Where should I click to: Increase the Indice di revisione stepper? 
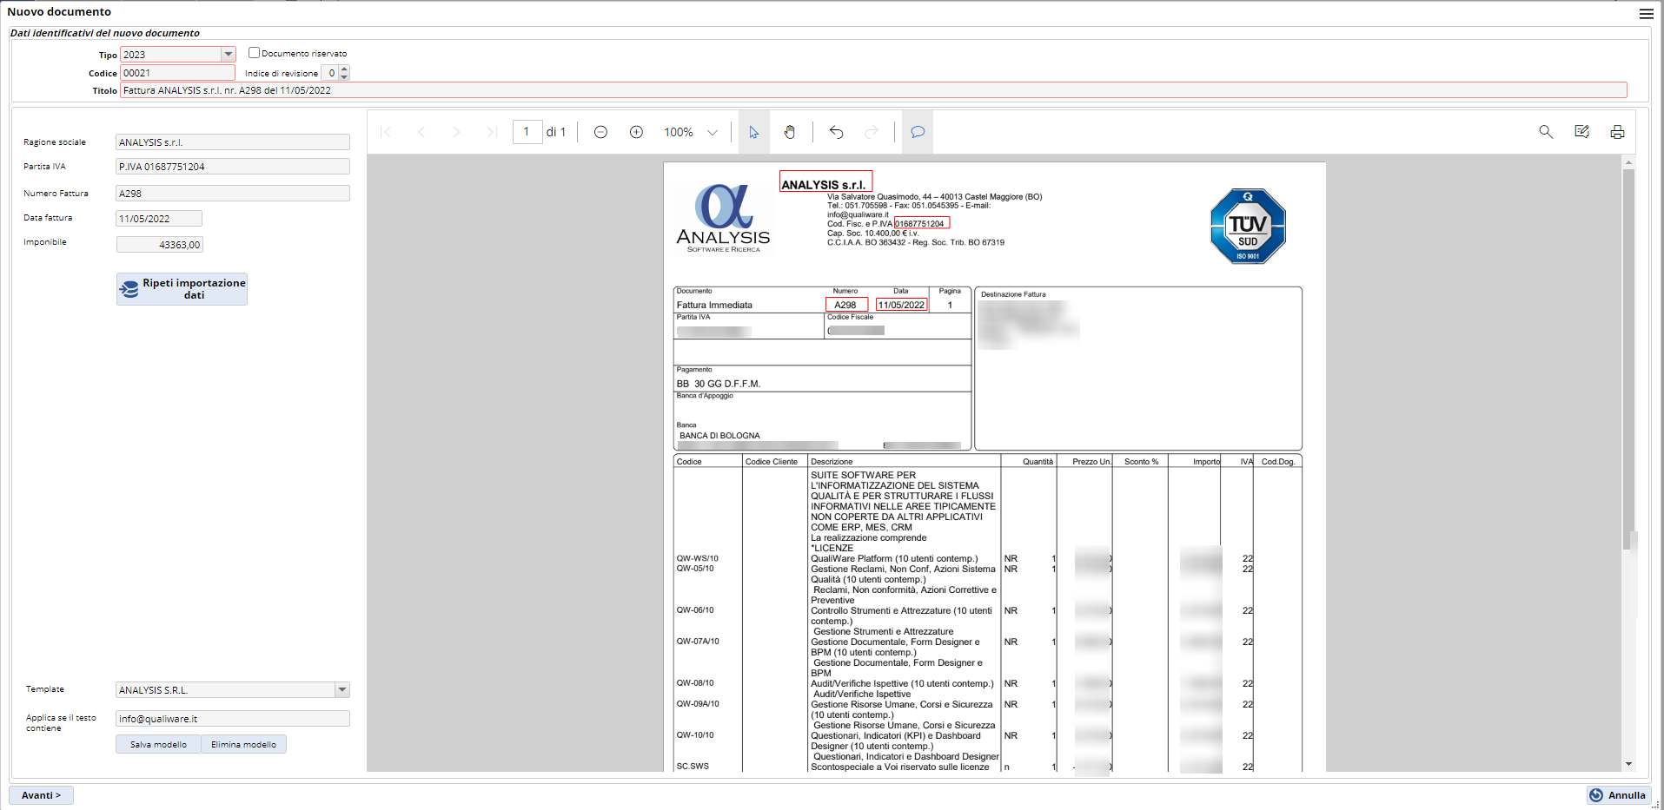(x=344, y=69)
